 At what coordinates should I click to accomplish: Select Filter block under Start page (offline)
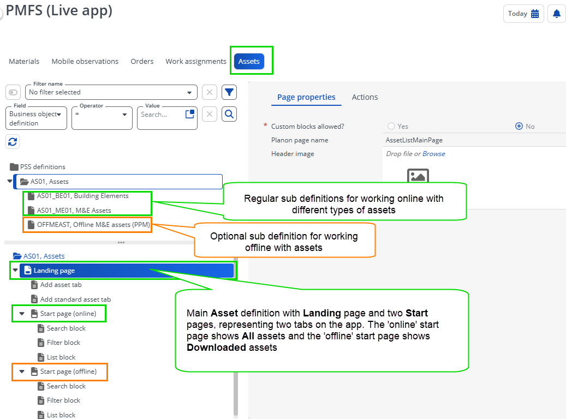click(x=63, y=400)
